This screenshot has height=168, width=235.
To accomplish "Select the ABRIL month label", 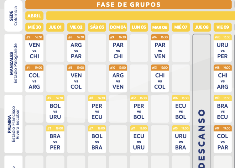I will point(34,16).
